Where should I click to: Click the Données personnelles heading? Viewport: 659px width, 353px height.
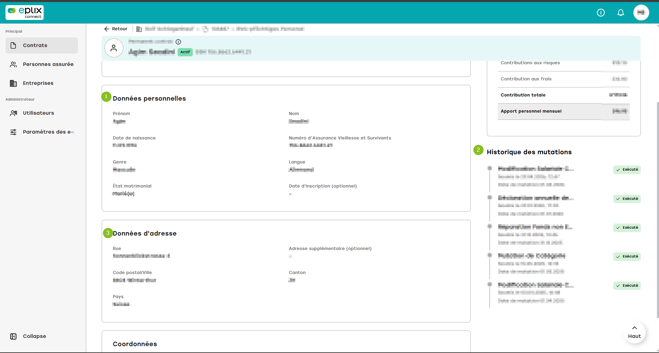(149, 99)
